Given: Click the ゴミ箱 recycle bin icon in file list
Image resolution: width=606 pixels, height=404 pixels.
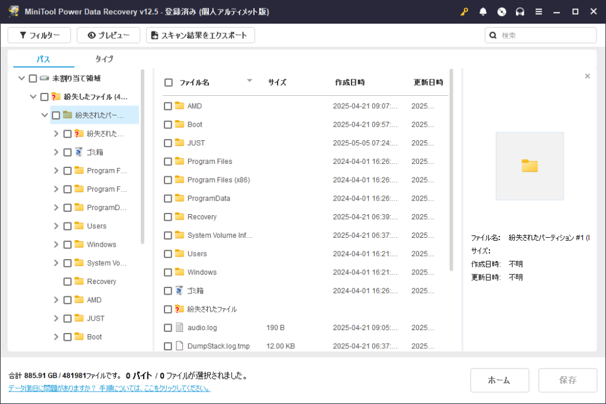Looking at the screenshot, I should (179, 290).
